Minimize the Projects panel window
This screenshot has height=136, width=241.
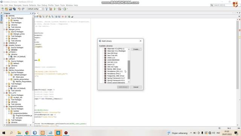coord(33,14)
